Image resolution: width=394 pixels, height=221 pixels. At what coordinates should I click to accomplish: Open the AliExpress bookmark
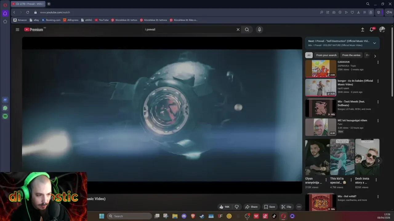(71, 20)
